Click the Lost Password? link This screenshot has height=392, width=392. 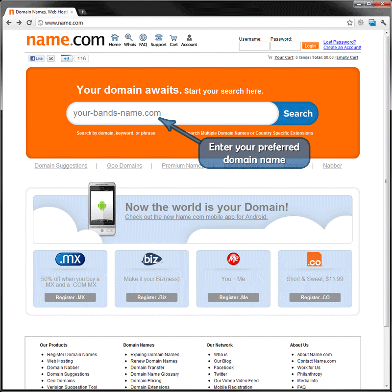(x=340, y=42)
